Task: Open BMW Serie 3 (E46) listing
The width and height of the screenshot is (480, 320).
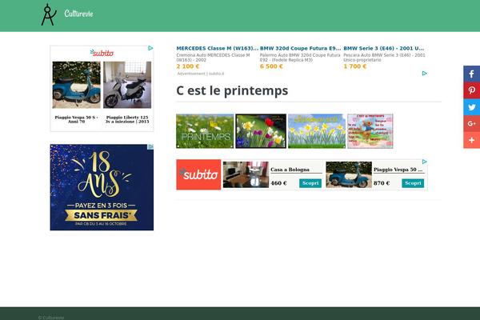Action: [383, 48]
